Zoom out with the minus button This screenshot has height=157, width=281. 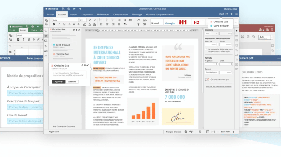click(x=218, y=132)
